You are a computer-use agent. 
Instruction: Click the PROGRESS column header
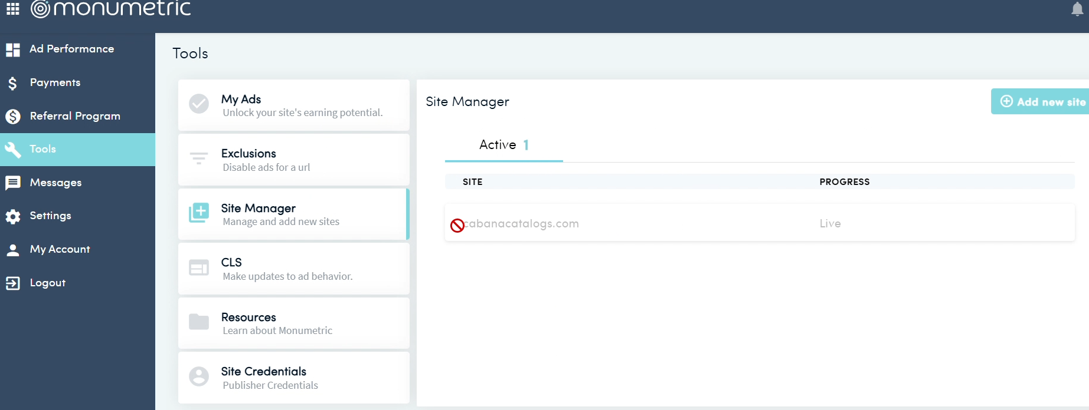pos(845,182)
